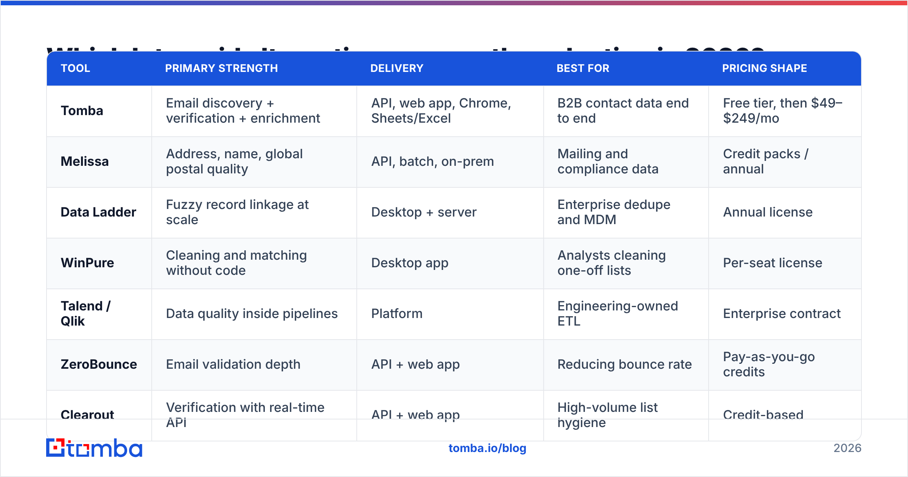The image size is (908, 477).
Task: Click 'Platform' delivery cell
Action: coord(450,314)
